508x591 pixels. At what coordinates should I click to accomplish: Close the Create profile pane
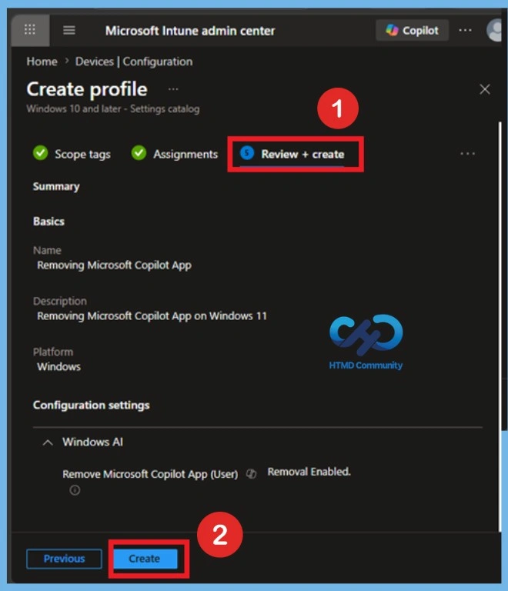pos(485,89)
